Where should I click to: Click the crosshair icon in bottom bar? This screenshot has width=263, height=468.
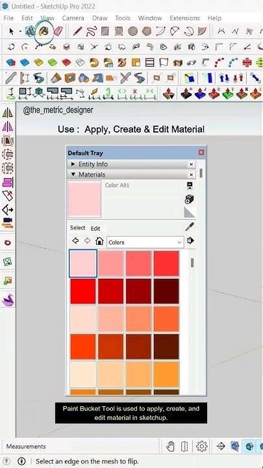(221, 447)
